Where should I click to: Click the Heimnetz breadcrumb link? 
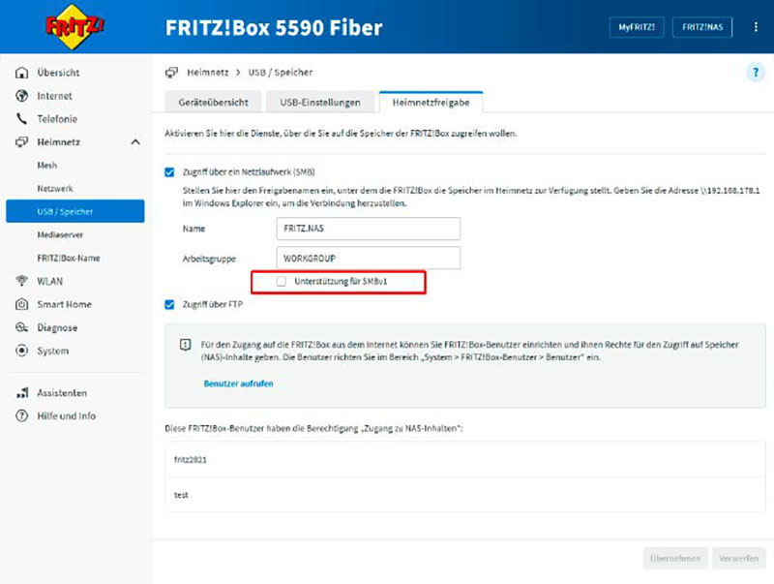208,73
